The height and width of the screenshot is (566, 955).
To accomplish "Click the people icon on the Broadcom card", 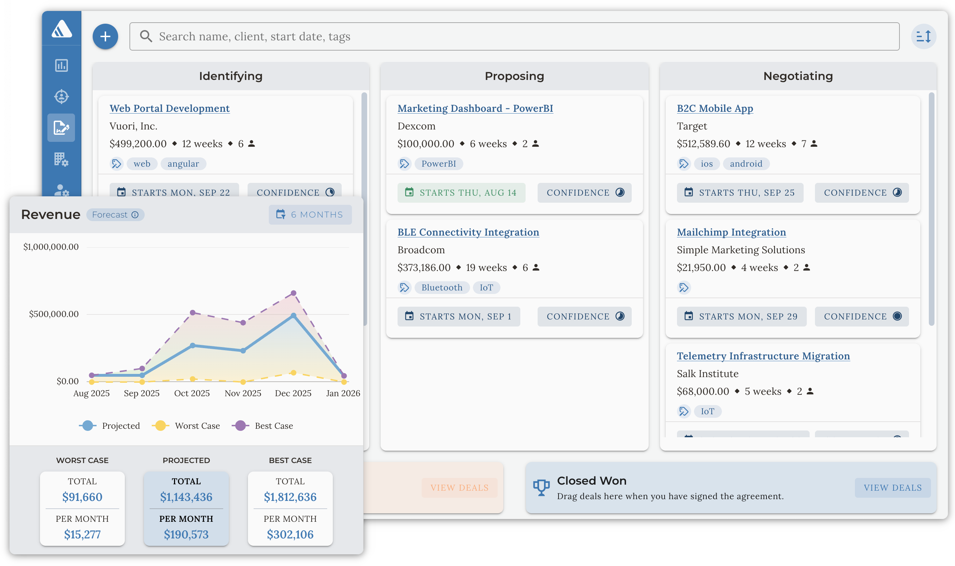I will 536,267.
